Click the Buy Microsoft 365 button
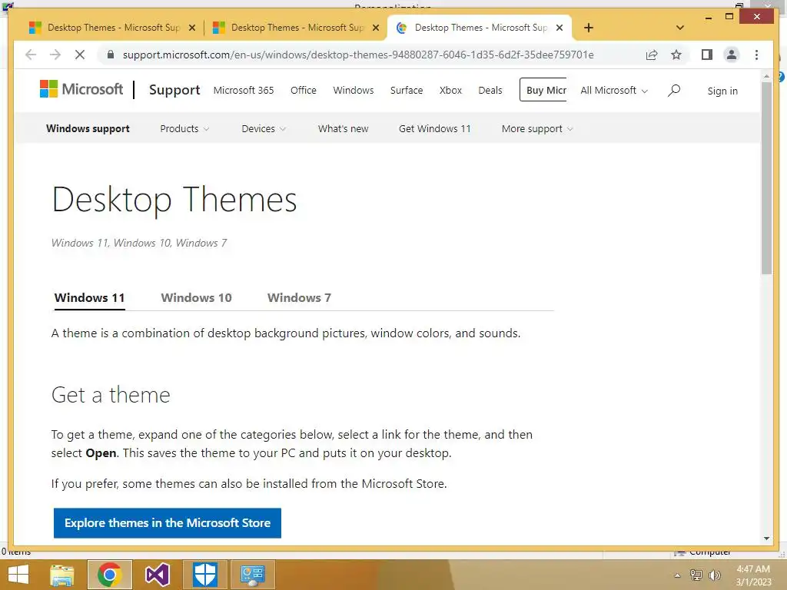787x590 pixels. point(544,90)
